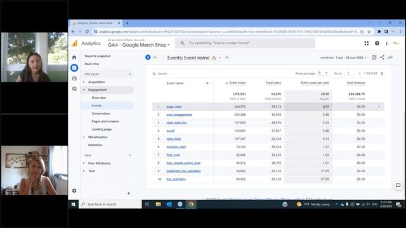Open the Engagement Overview report
406x228 pixels.
(99, 98)
